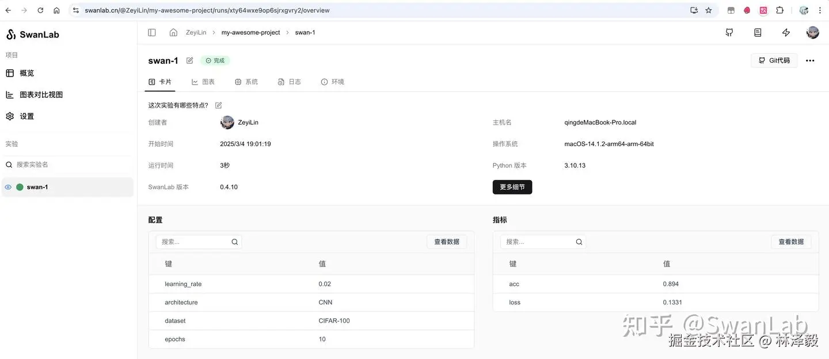Image resolution: width=829 pixels, height=359 pixels.
Task: Click browser forward arrow
Action: pyautogui.click(x=24, y=10)
